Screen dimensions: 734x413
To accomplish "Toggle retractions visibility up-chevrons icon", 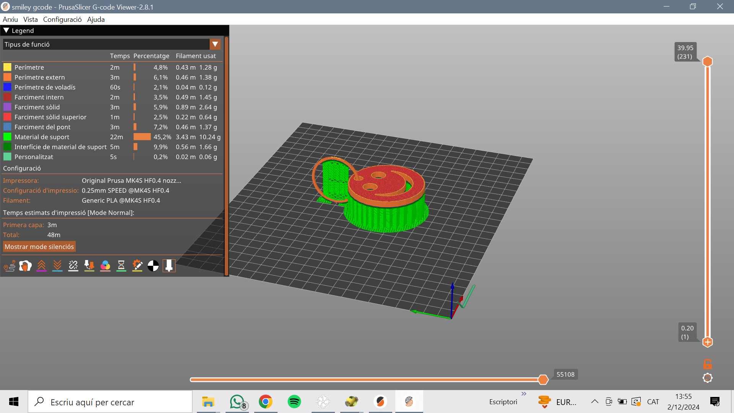I will pyautogui.click(x=41, y=266).
